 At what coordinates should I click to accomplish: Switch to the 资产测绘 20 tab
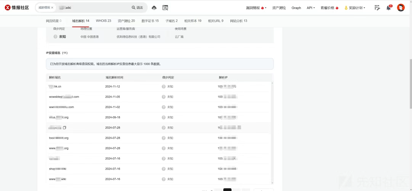pyautogui.click(x=126, y=21)
